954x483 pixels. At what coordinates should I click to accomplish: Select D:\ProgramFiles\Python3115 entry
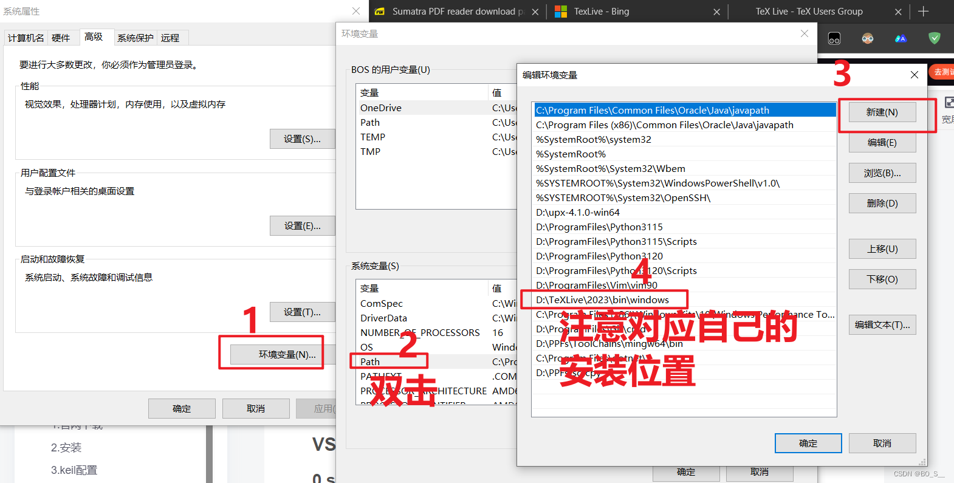(685, 227)
